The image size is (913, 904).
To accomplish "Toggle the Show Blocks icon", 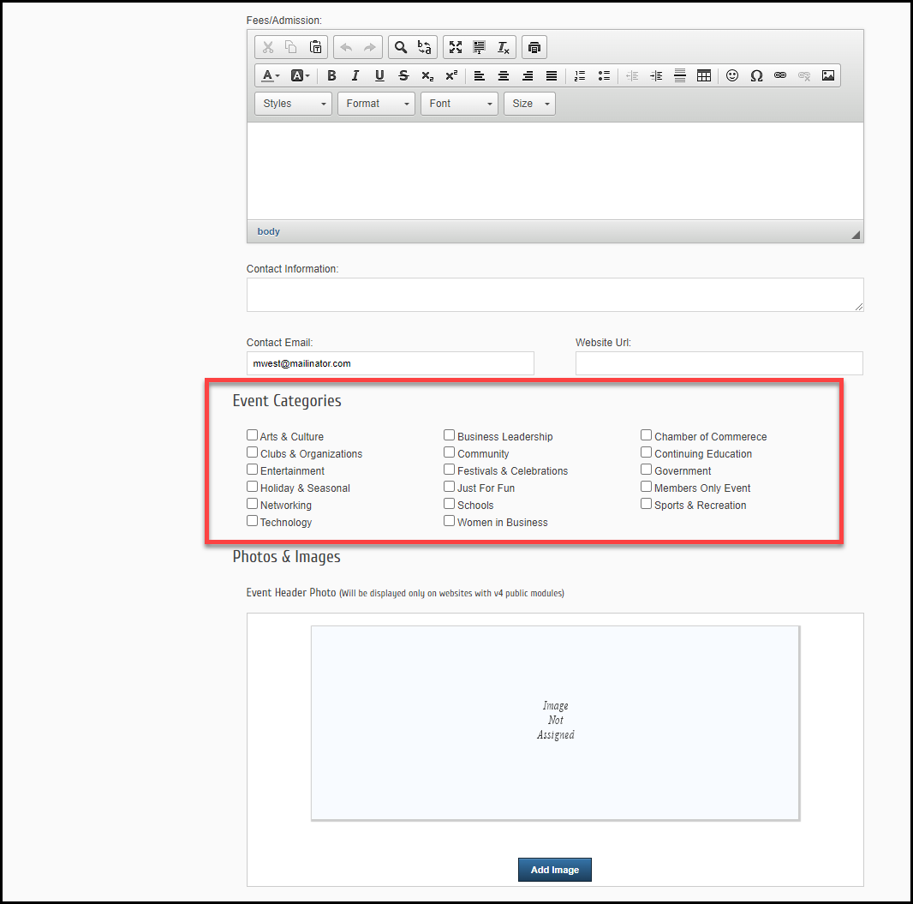I will coord(480,47).
